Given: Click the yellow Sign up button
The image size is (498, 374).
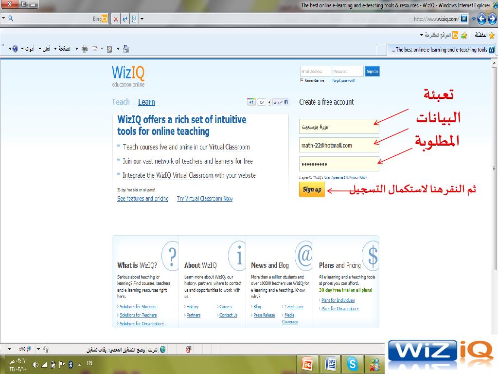Looking at the screenshot, I should click(x=312, y=189).
